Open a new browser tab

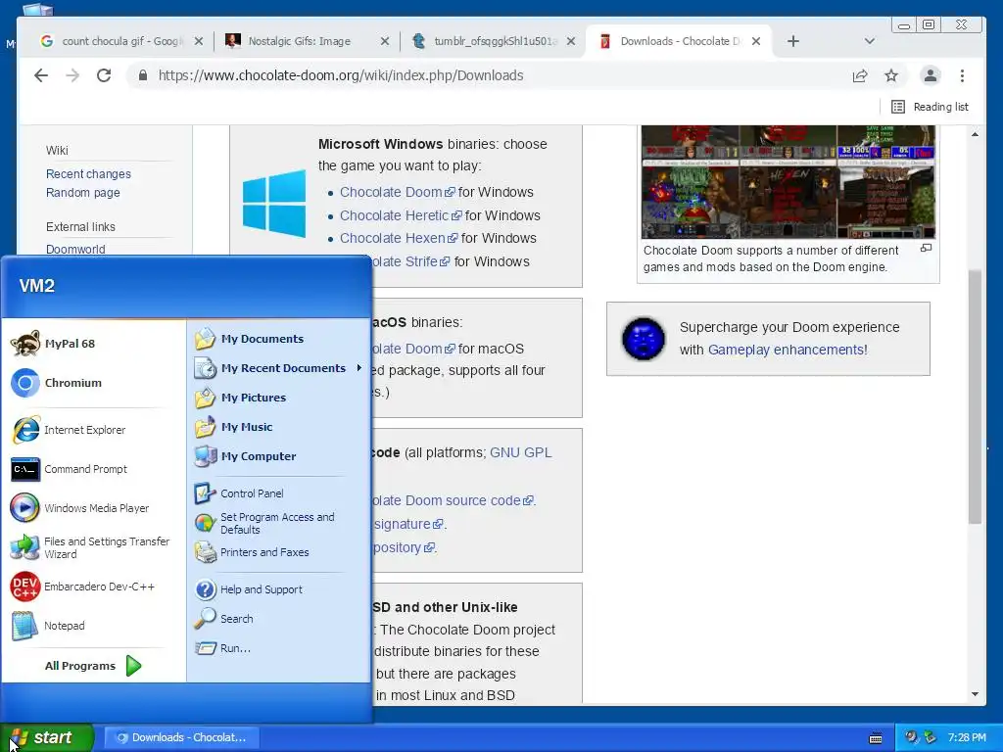click(793, 41)
